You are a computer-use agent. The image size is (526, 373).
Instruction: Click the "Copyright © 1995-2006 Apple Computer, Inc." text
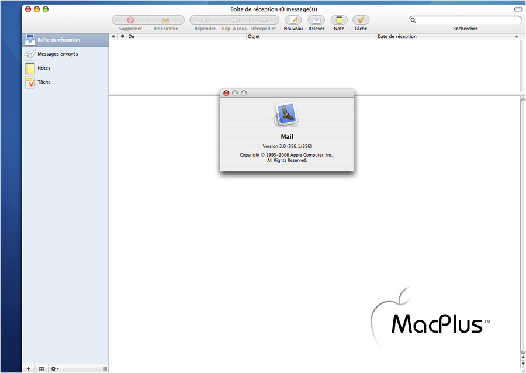click(287, 155)
